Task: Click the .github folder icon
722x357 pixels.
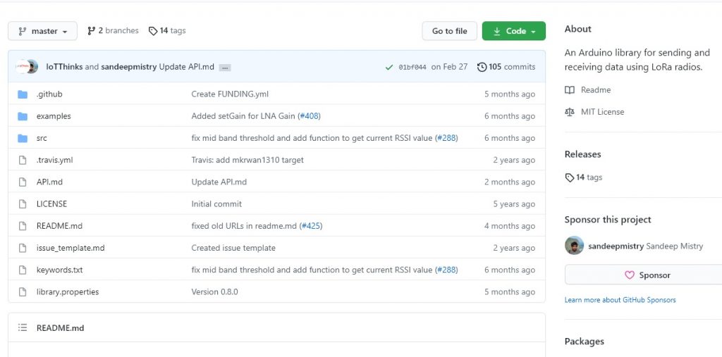Action: 23,94
